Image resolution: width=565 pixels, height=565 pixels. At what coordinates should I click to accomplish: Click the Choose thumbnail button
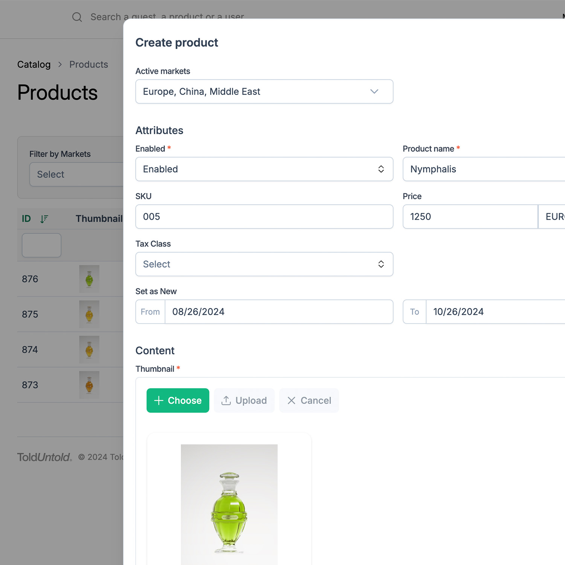point(178,400)
